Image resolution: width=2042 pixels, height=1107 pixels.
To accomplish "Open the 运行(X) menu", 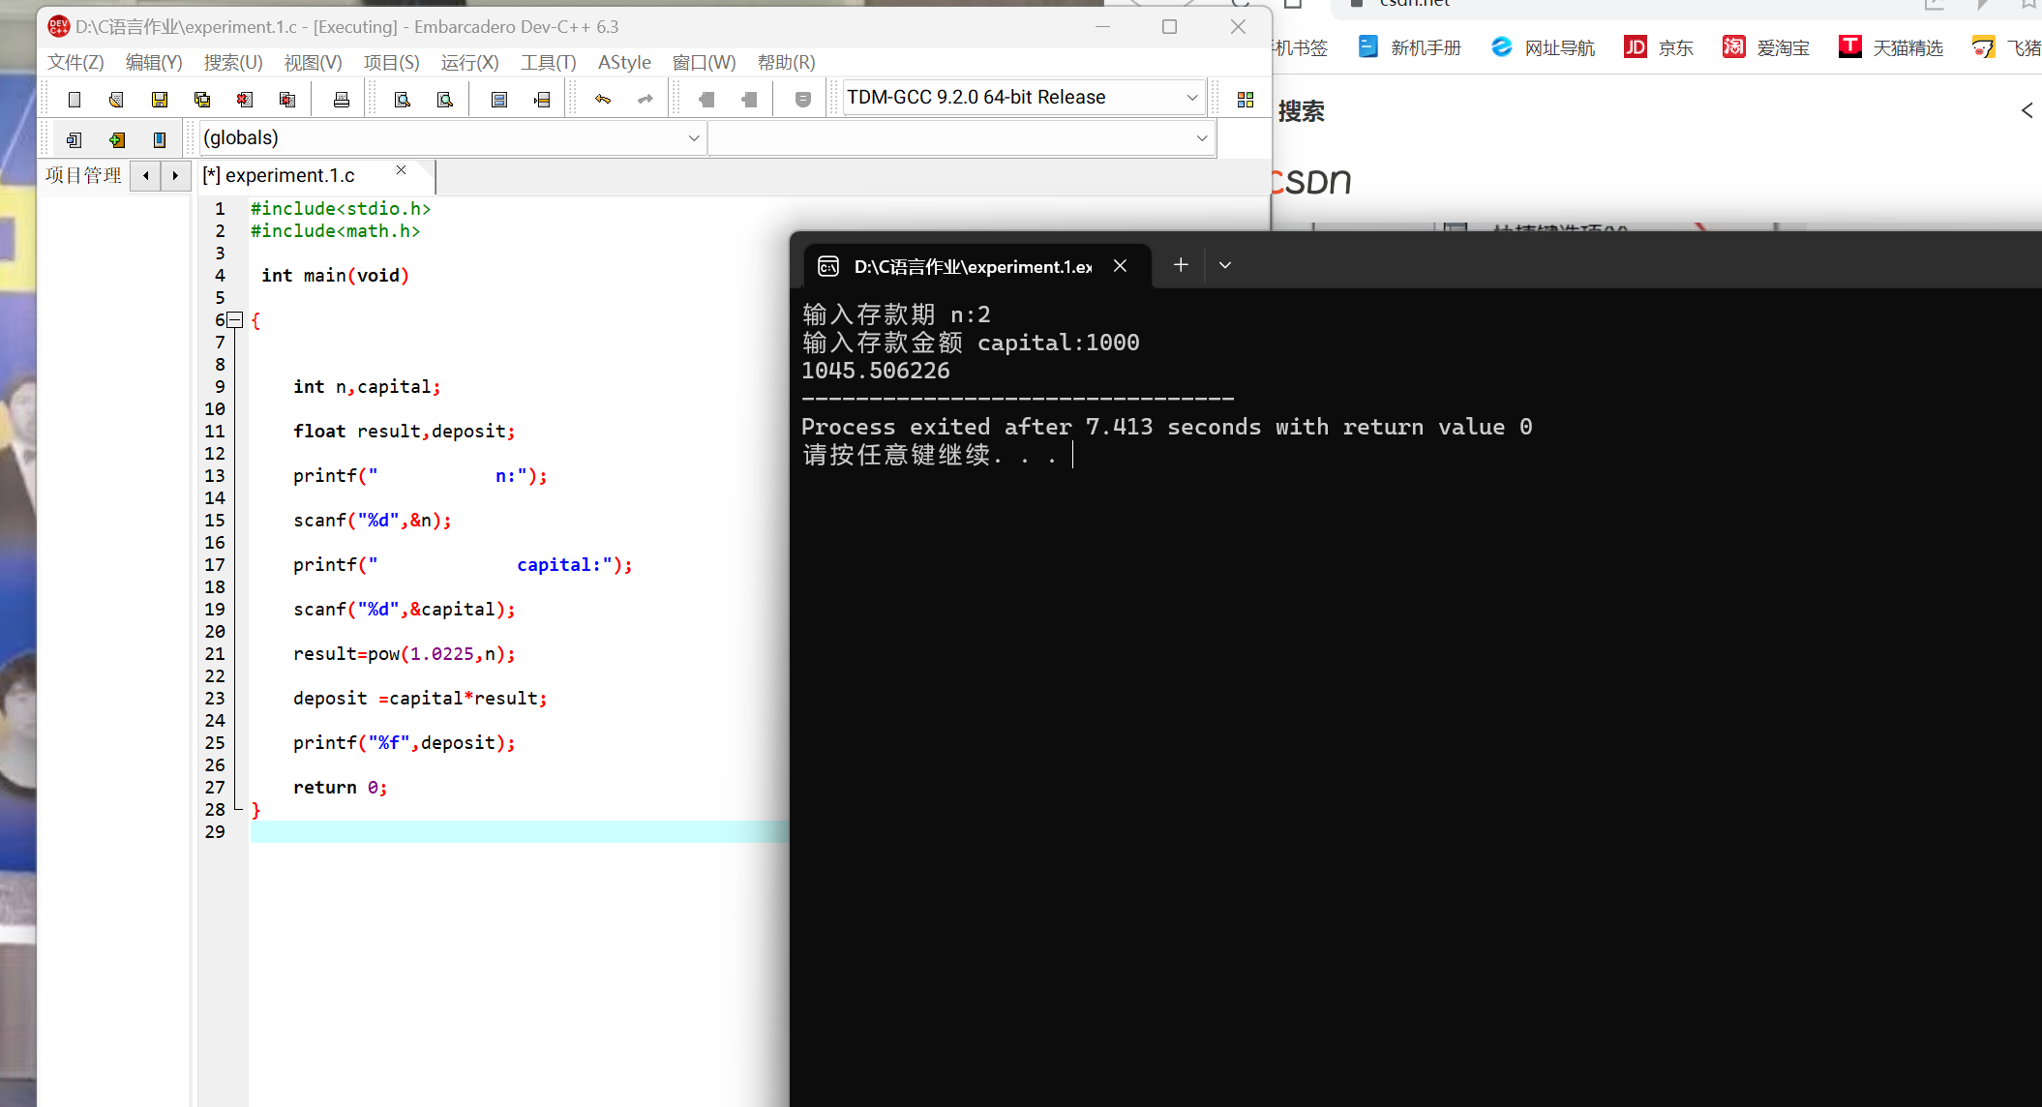I will pos(469,63).
